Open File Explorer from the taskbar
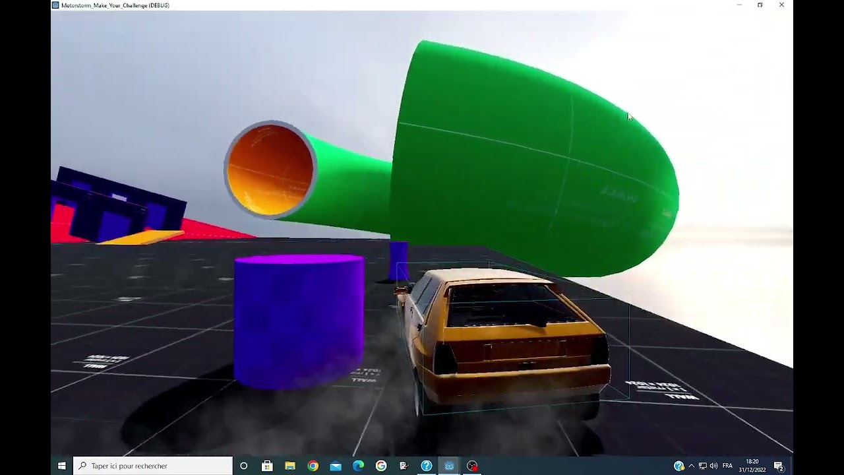Screen dimensions: 844x475 point(290,466)
